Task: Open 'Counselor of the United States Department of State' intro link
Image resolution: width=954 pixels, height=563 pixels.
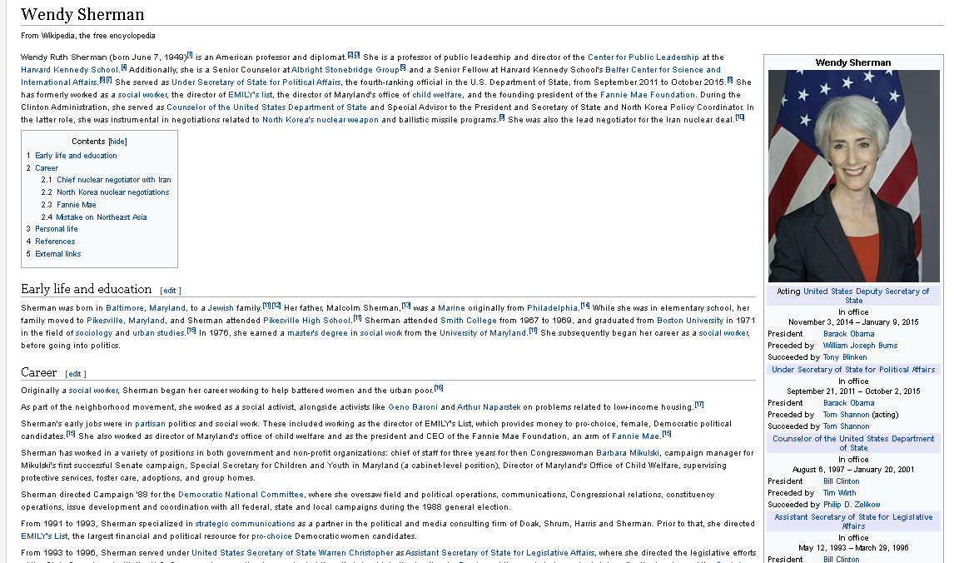Action: coord(266,107)
